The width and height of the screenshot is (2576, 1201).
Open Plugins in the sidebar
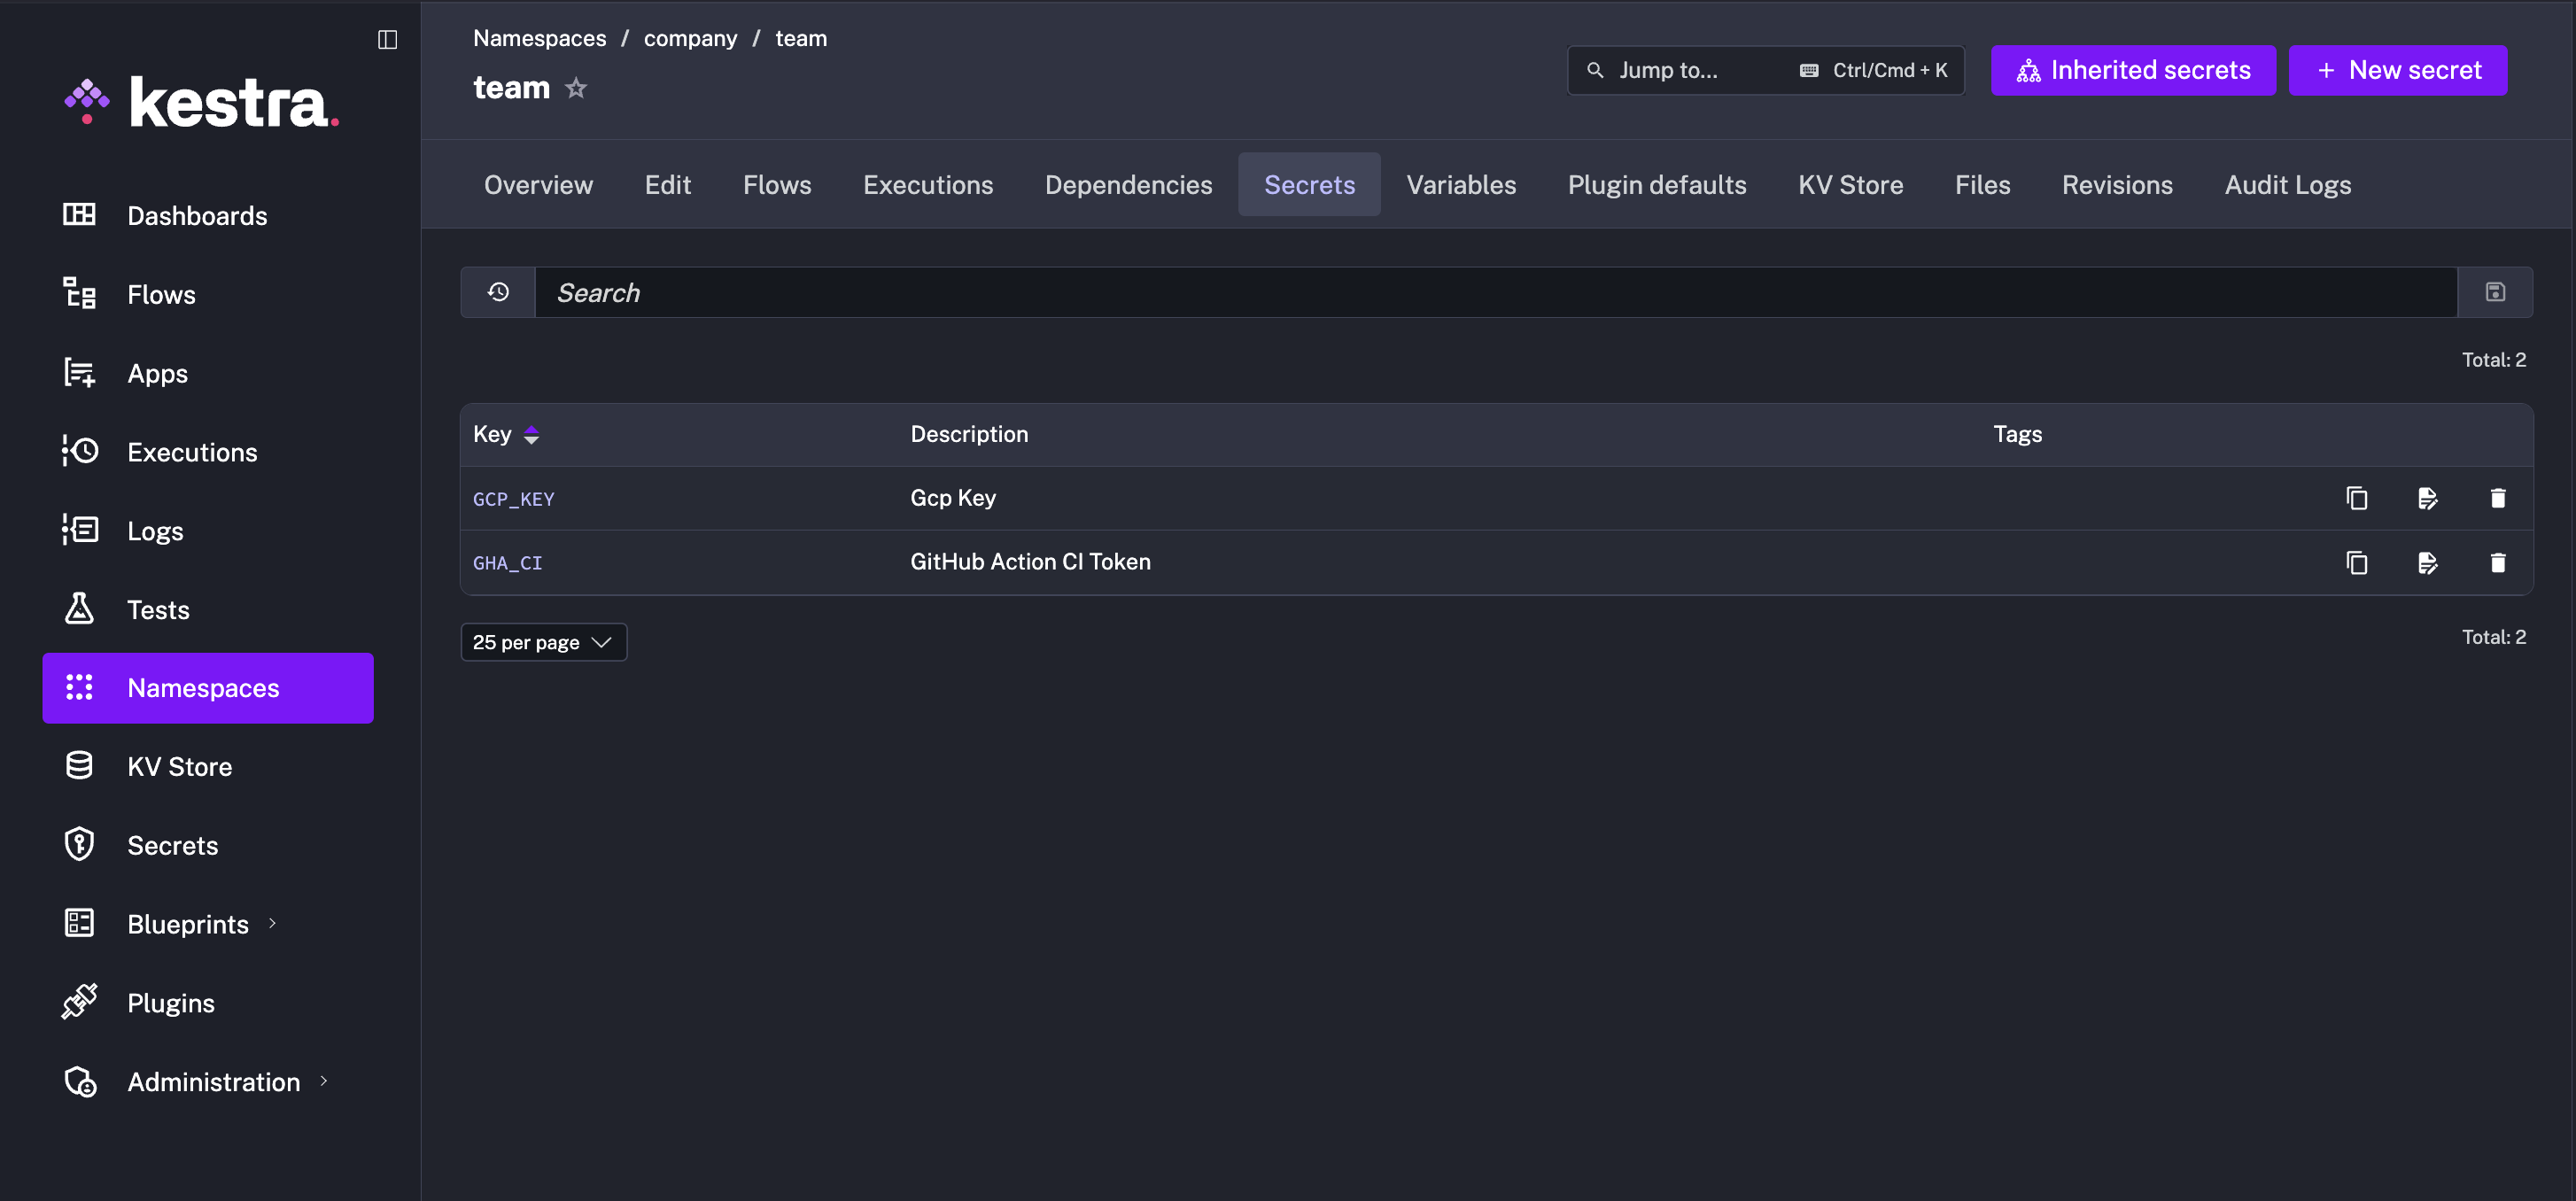click(171, 1002)
